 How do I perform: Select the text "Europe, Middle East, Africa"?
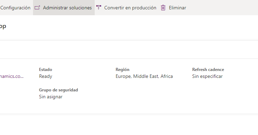(x=144, y=76)
